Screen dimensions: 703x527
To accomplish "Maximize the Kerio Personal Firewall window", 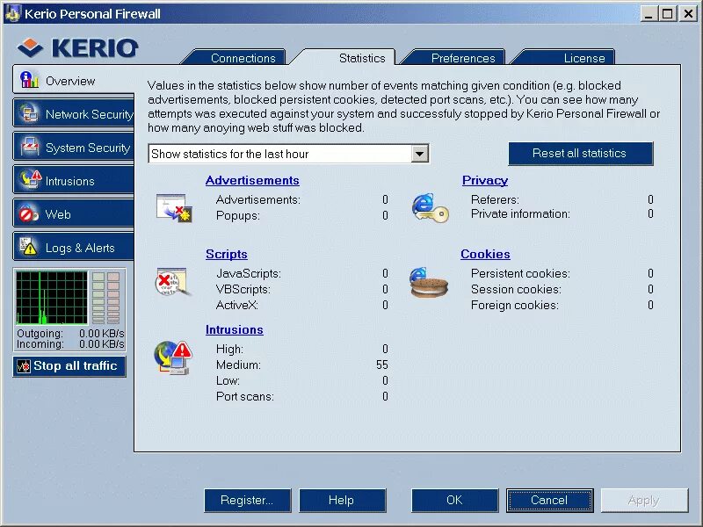I will [x=668, y=13].
